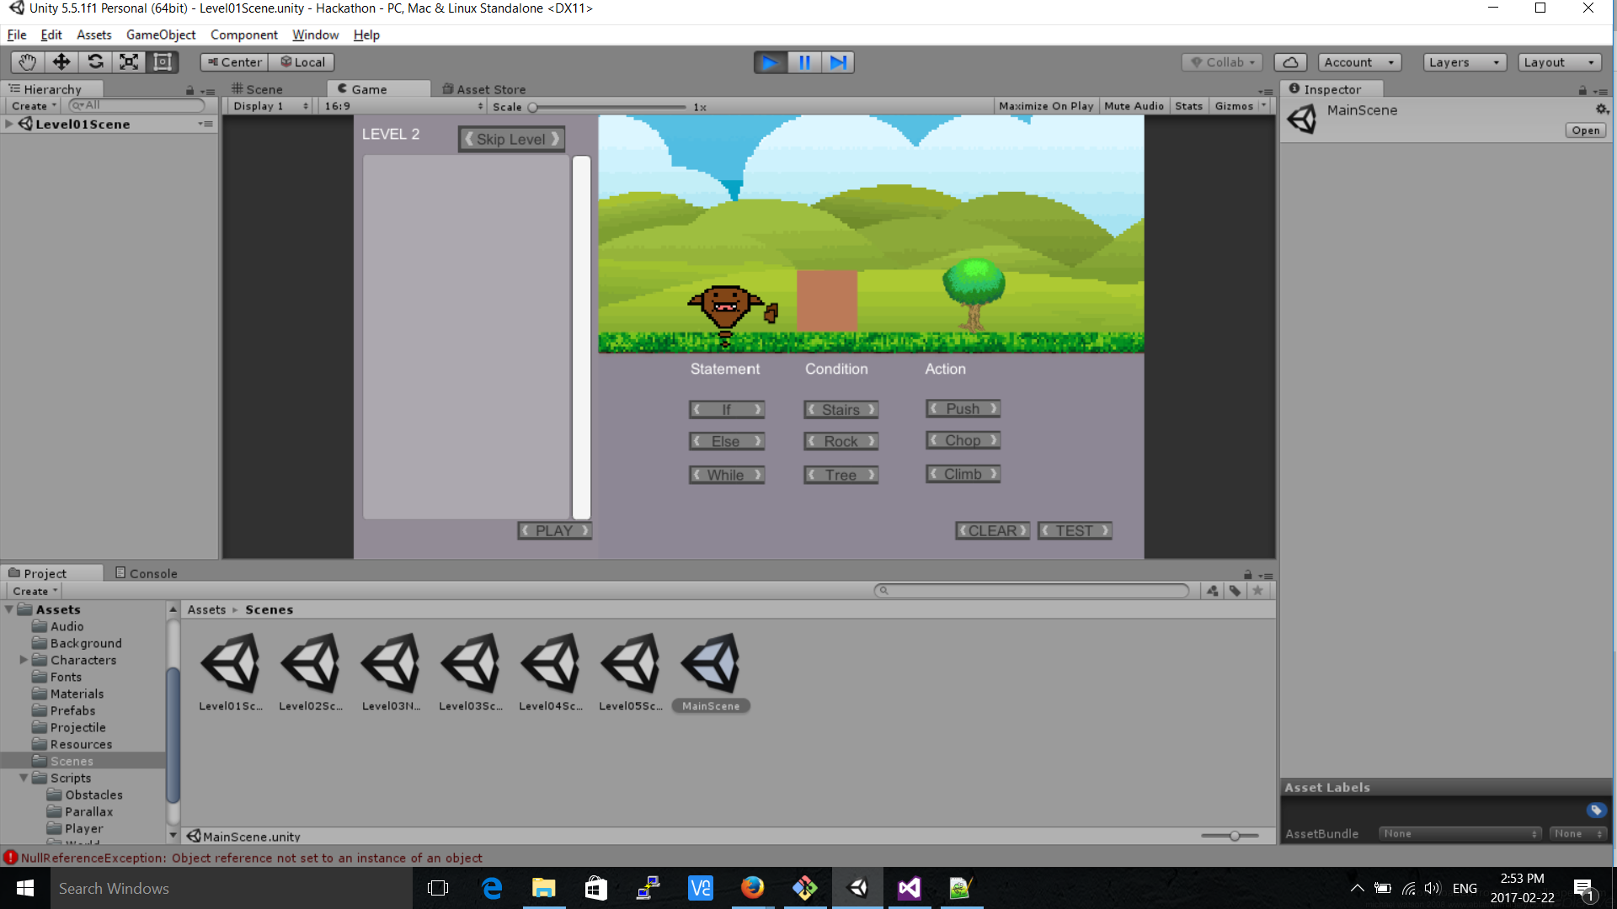Select the Level02Scene asset thumbnail
Screen dimensions: 1617x909
pyautogui.click(x=311, y=665)
